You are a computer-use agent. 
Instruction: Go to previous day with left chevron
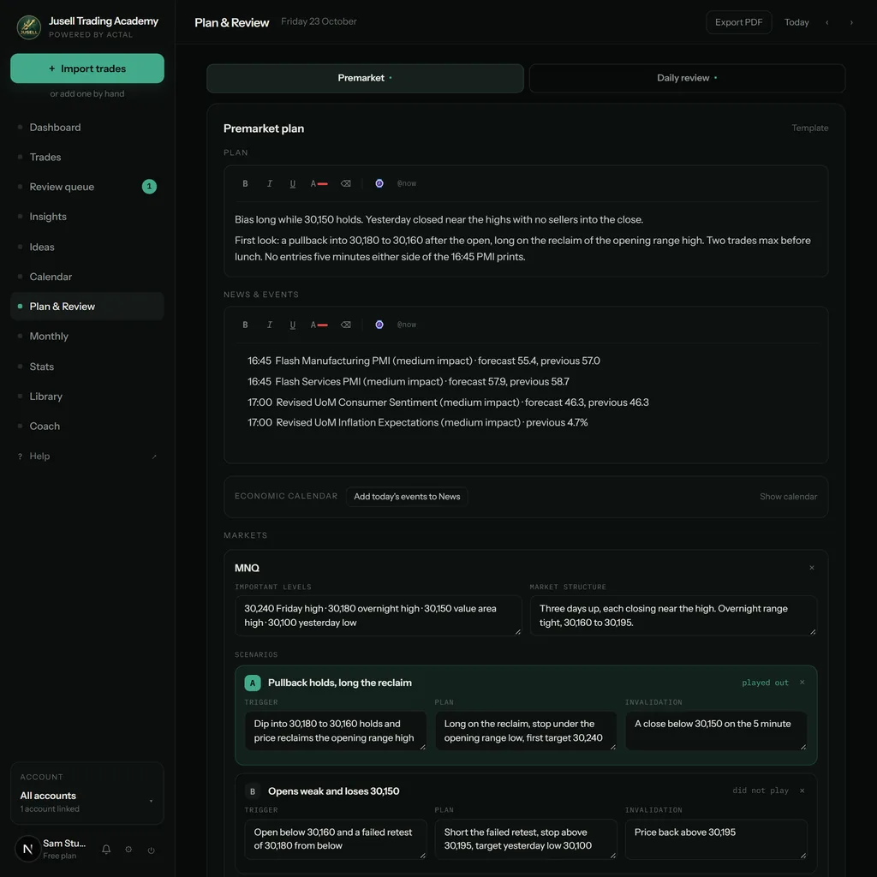pos(826,22)
